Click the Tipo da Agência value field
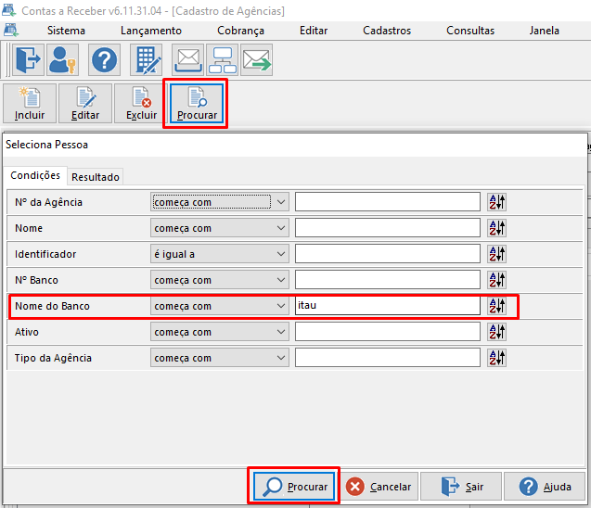 388,358
